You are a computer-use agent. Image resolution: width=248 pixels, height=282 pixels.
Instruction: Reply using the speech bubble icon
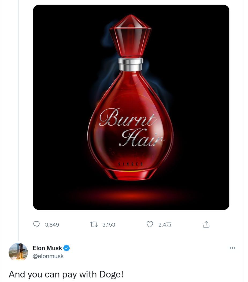(x=37, y=225)
